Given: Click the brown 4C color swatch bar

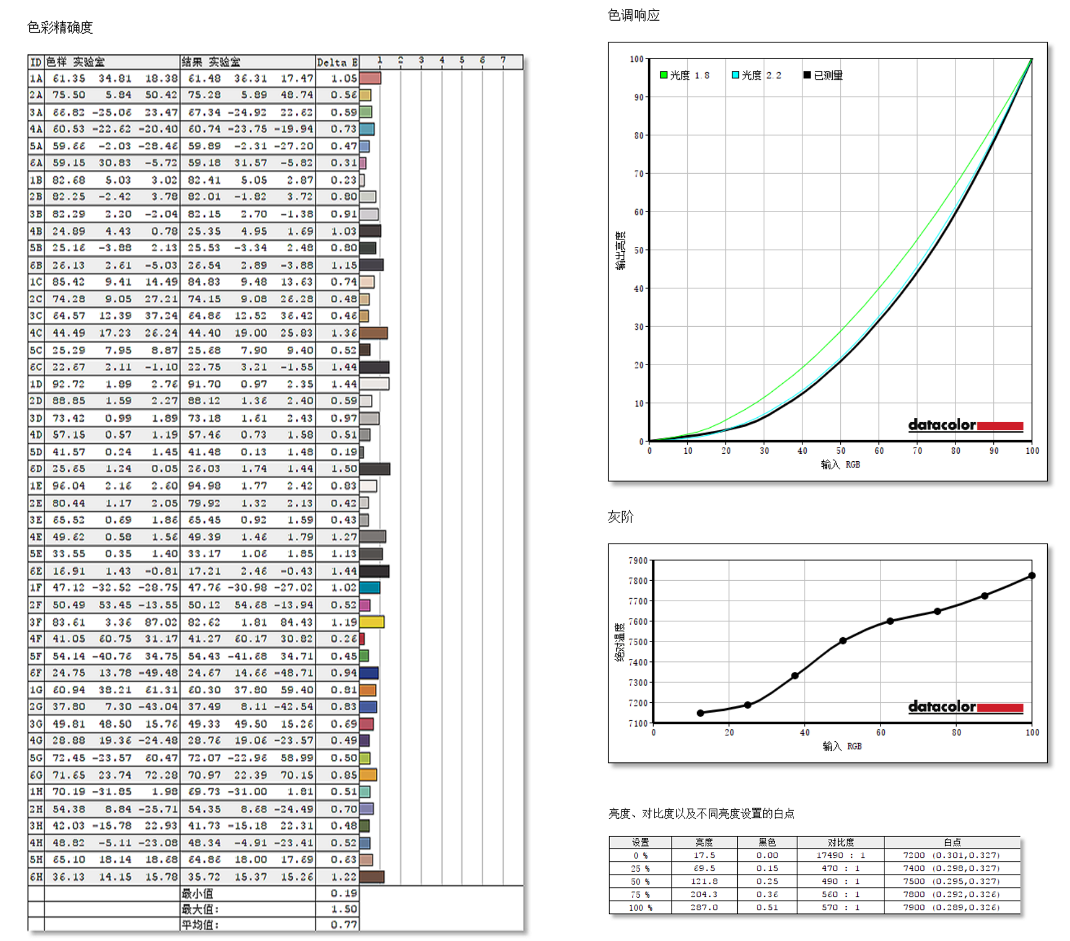Looking at the screenshot, I should point(373,333).
